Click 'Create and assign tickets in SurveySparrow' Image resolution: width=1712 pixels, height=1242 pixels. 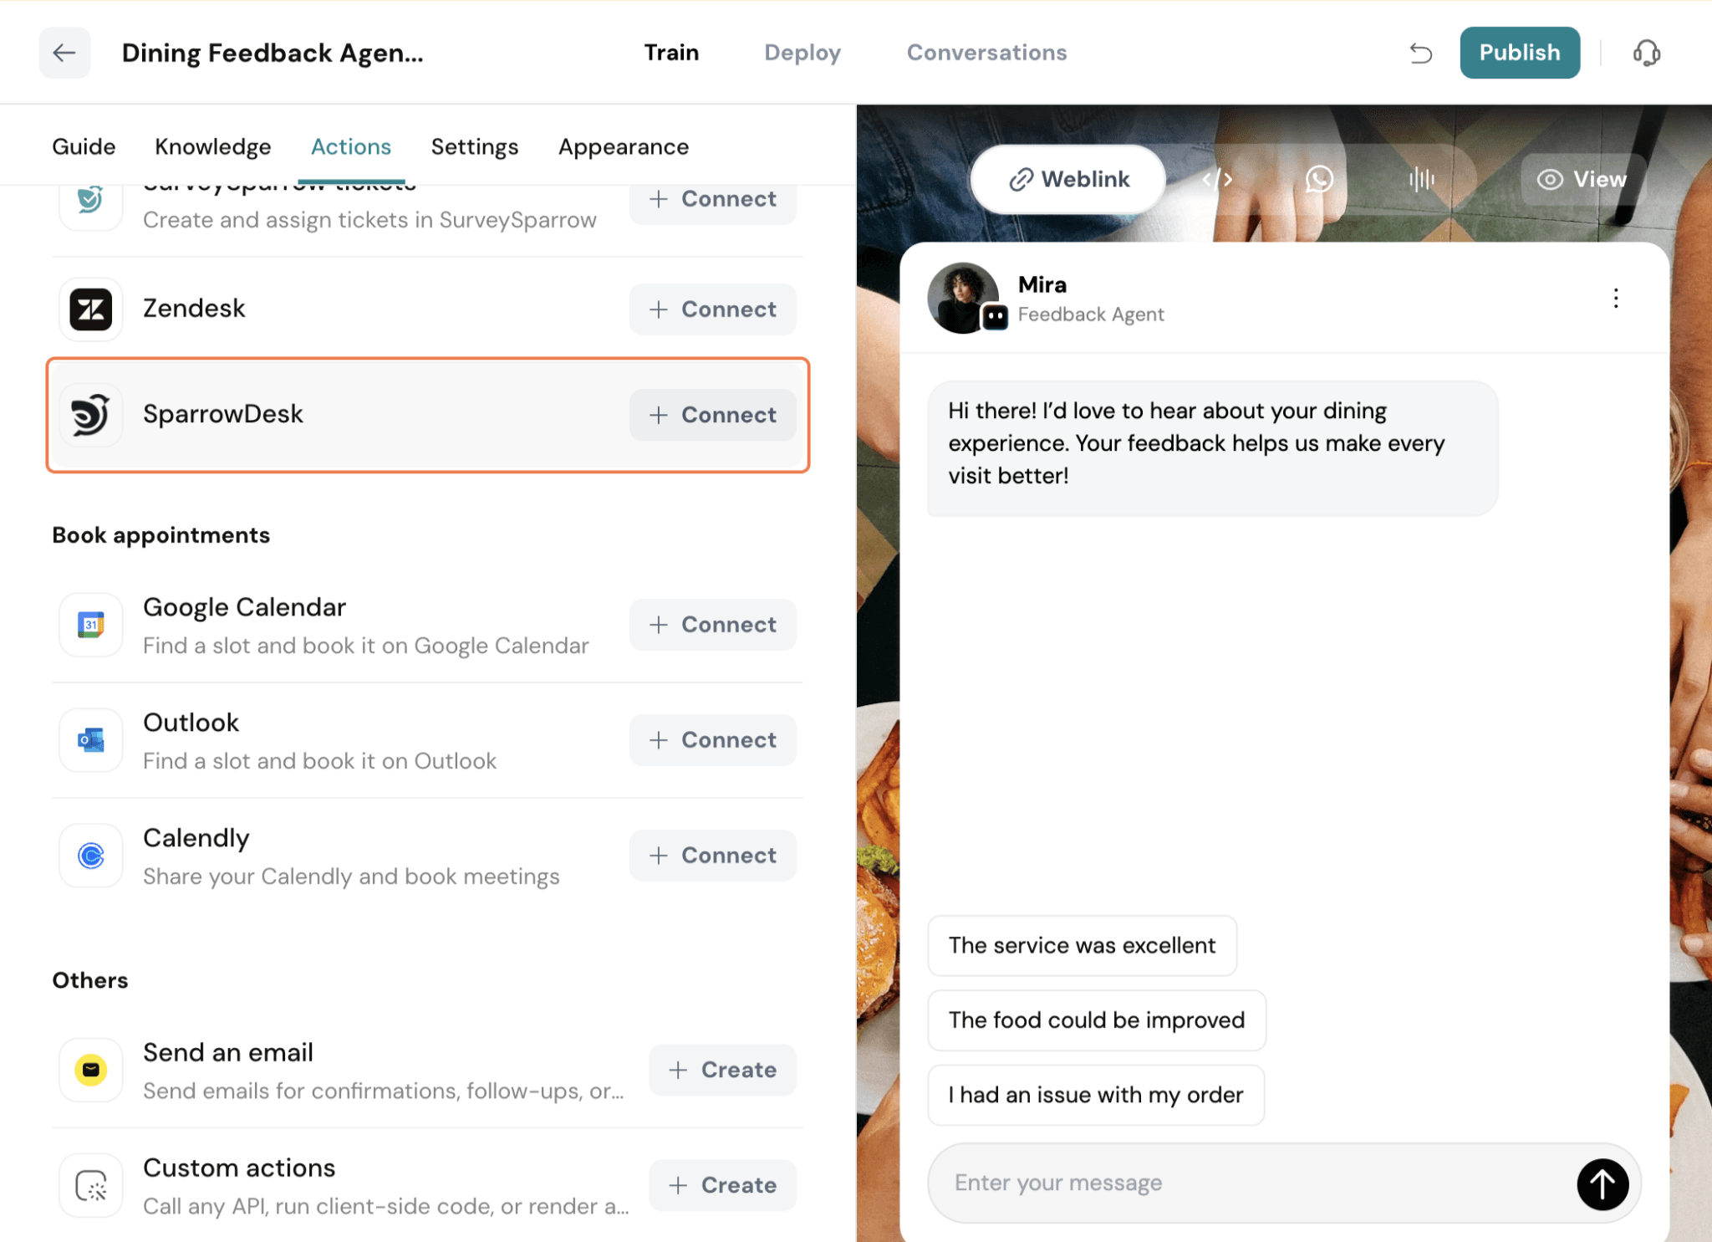[369, 220]
